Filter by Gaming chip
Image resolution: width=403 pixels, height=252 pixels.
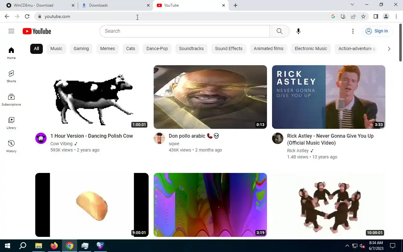click(81, 49)
